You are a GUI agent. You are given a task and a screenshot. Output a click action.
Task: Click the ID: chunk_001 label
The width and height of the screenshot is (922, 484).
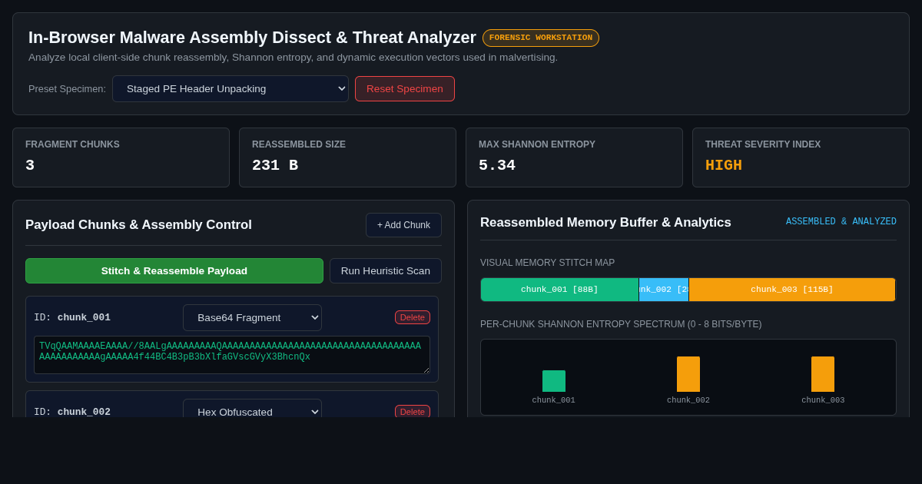coord(72,317)
